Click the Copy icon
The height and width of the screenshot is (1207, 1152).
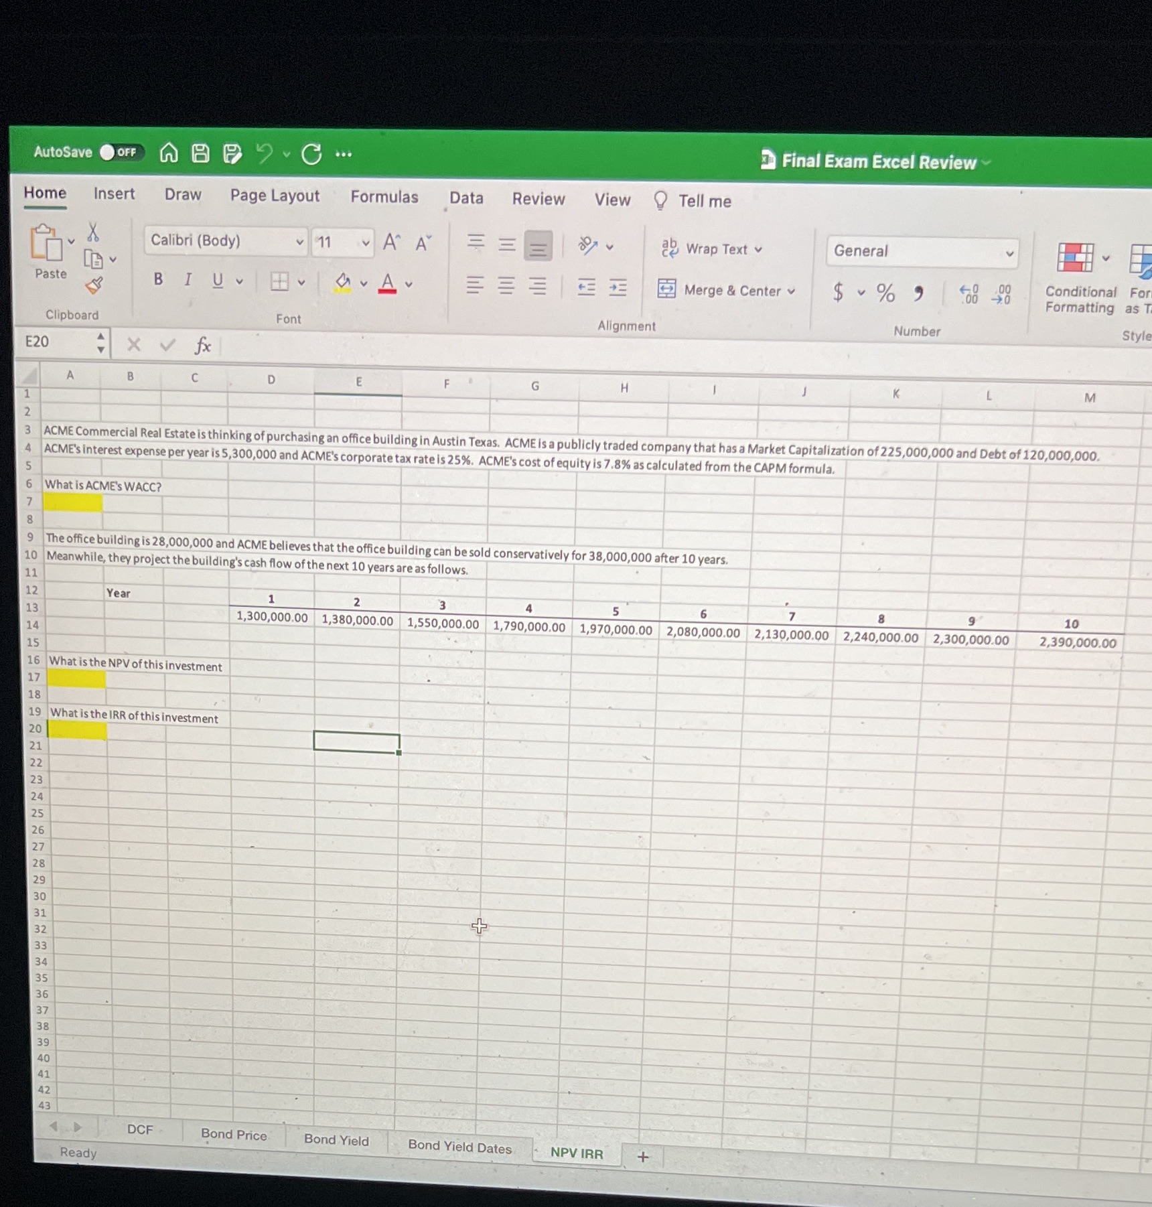tap(93, 259)
